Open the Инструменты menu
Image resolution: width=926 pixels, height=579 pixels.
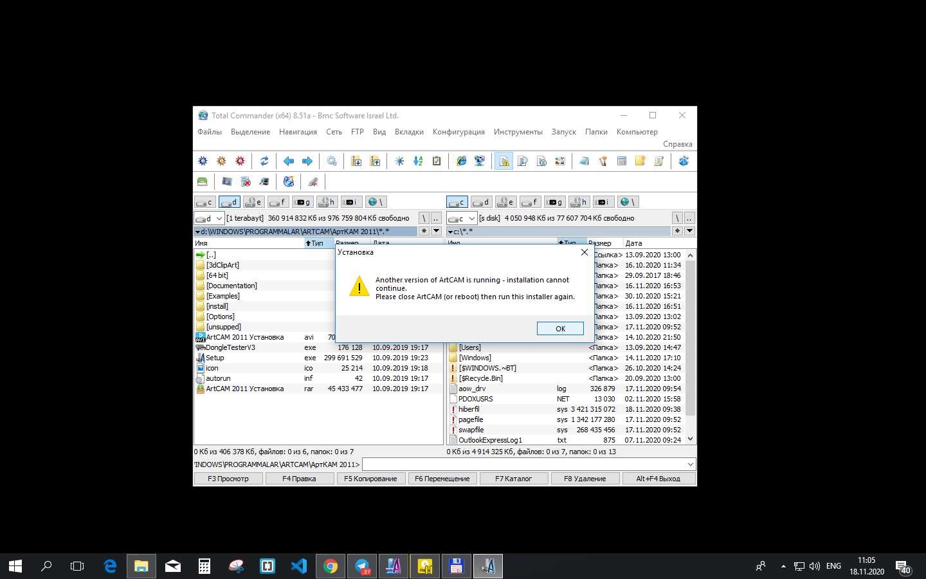tap(518, 132)
